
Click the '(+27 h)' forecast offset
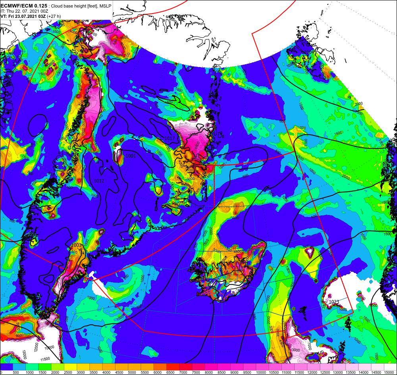pyautogui.click(x=55, y=16)
